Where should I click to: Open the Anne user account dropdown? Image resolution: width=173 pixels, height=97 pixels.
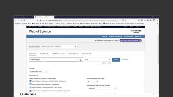[x=126, y=27]
